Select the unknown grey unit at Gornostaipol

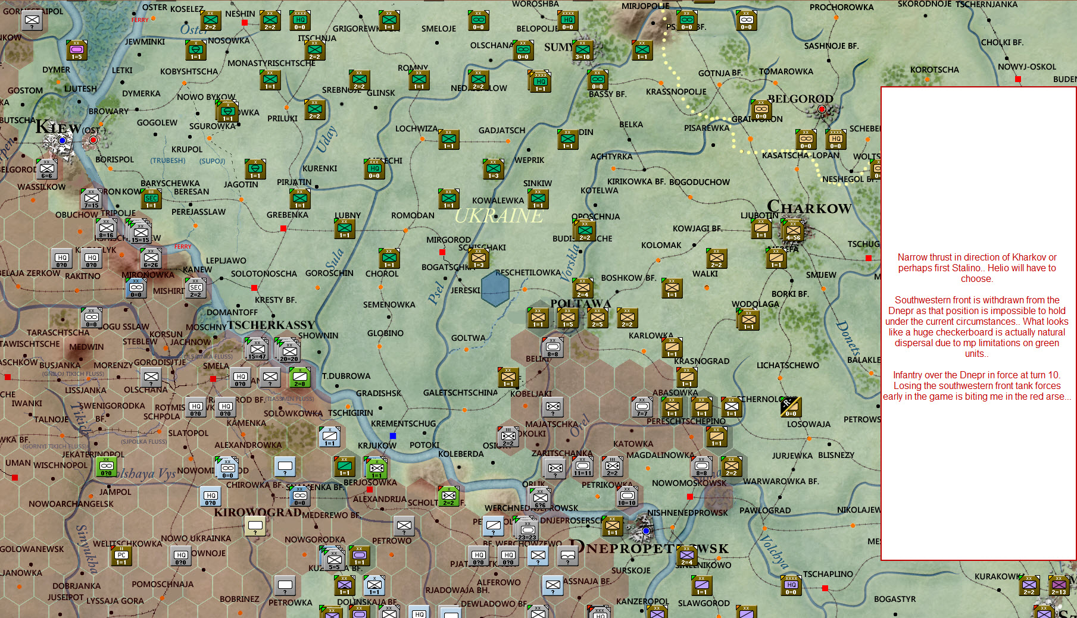32,20
